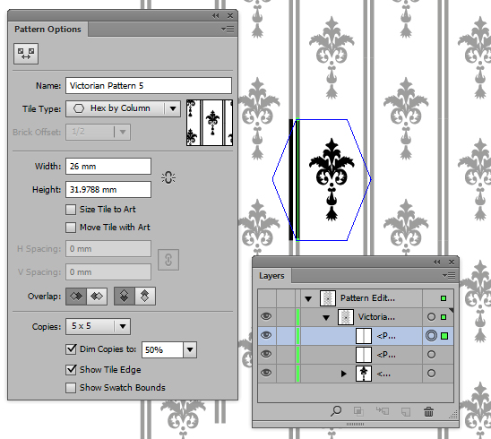Choose top in front overlap
The image size is (491, 439).
125,297
